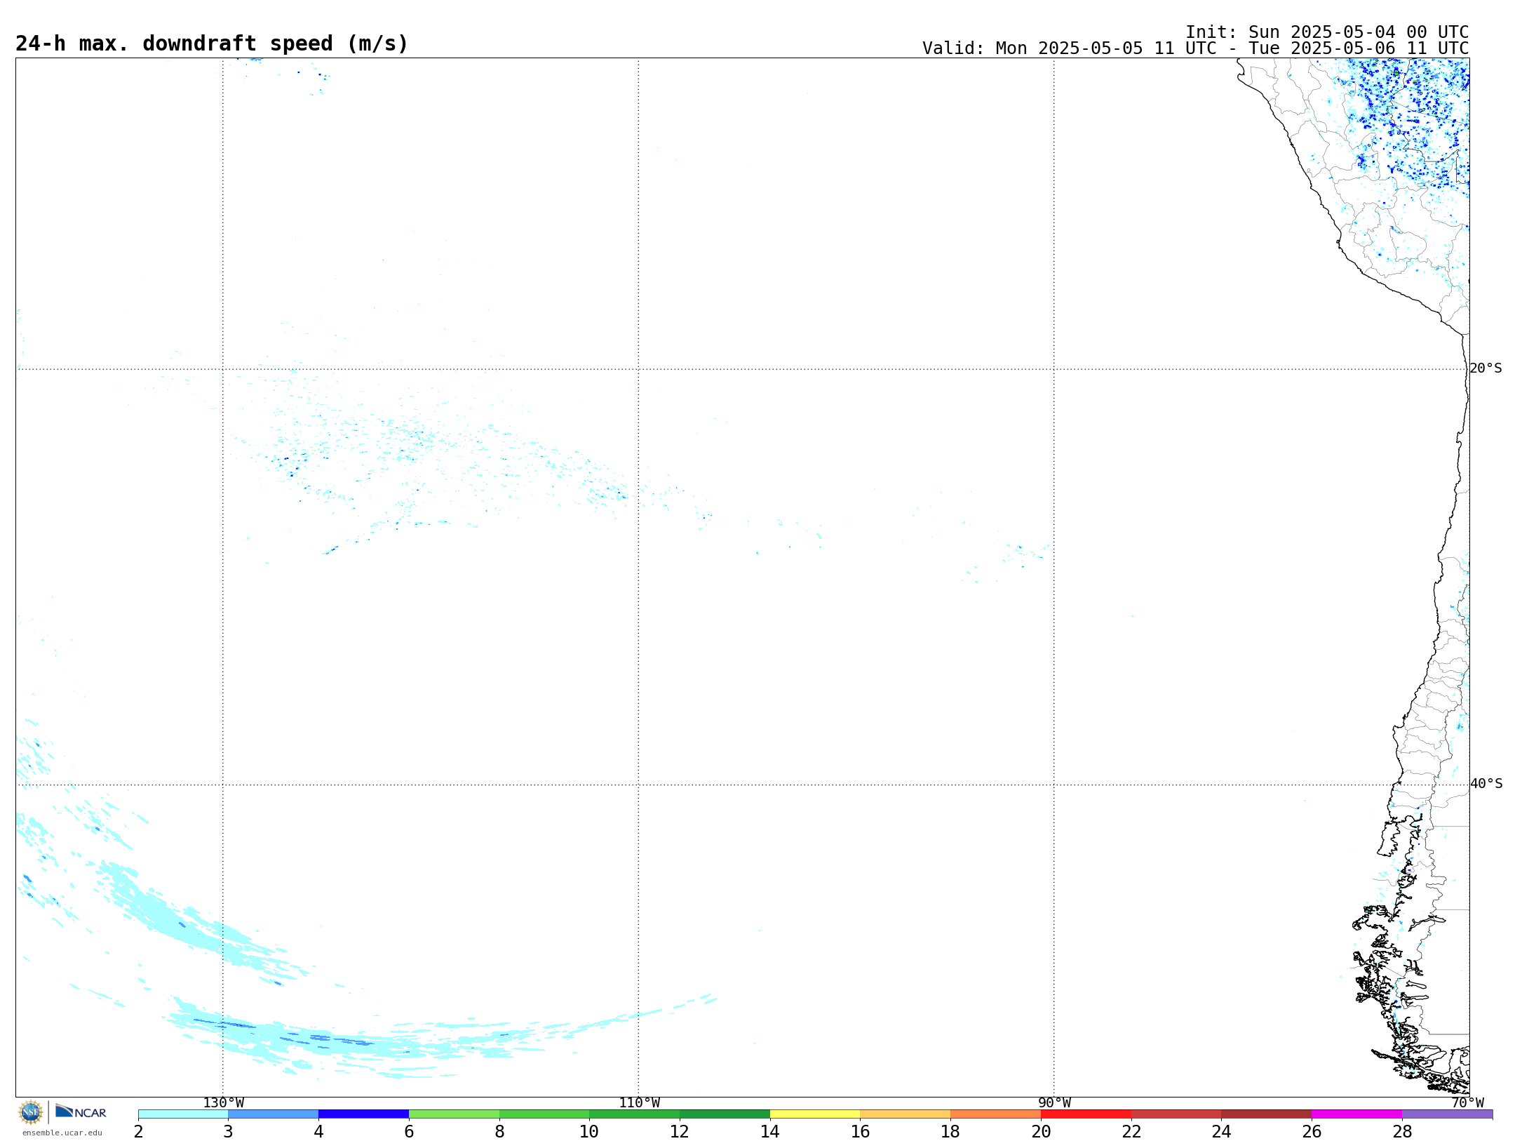Select the orange 18-20 colorbar segment
The image size is (1515, 1141).
(x=996, y=1114)
